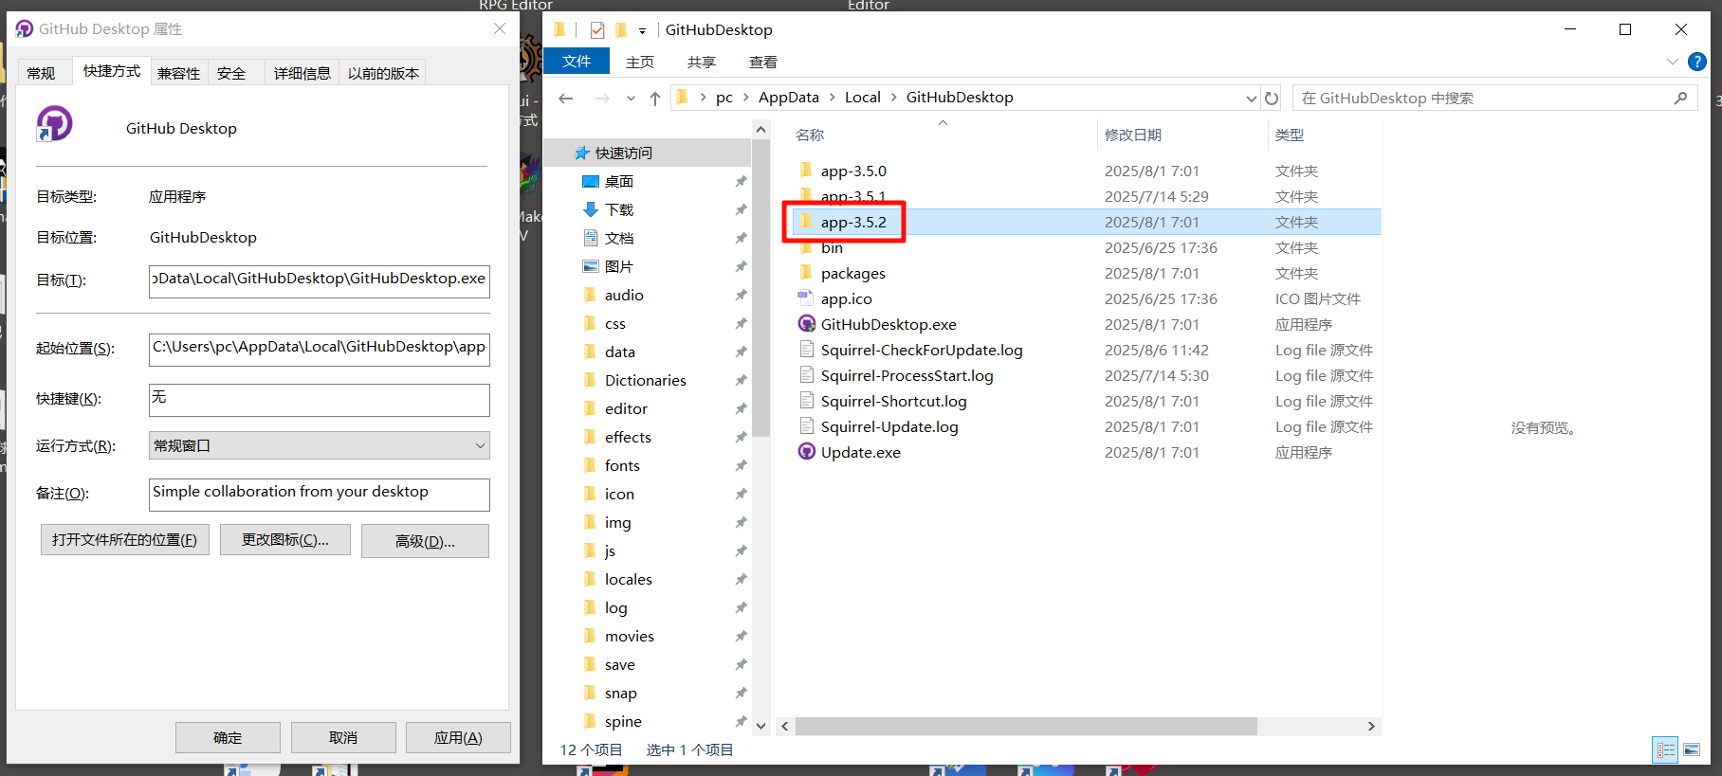The height and width of the screenshot is (776, 1722).
Task: Open the 主页 ribbon tab
Action: [640, 62]
